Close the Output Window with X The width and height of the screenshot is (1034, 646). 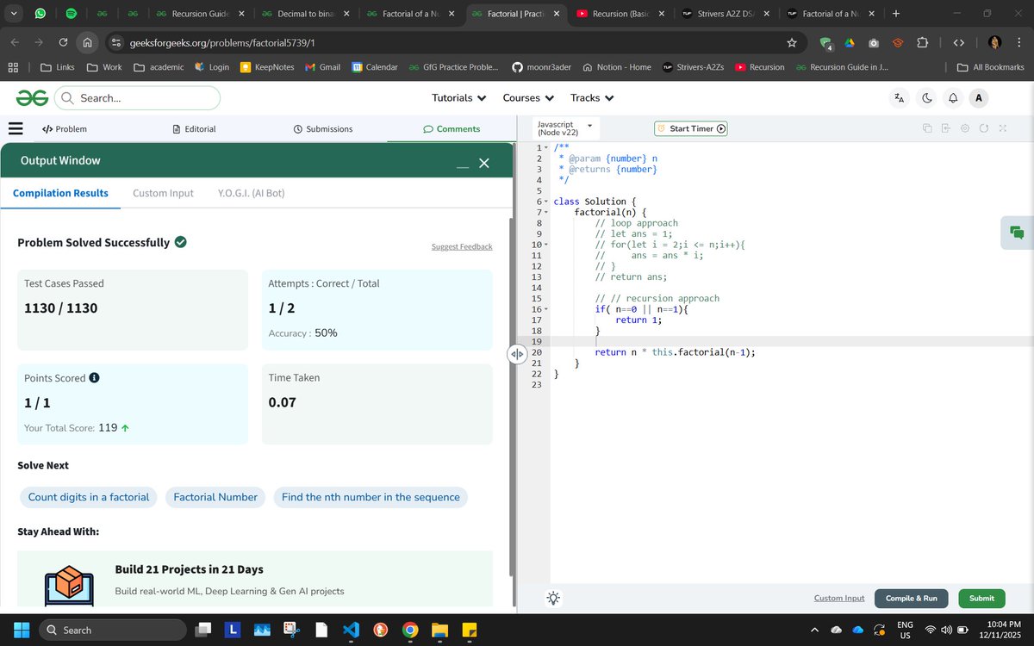coord(484,163)
